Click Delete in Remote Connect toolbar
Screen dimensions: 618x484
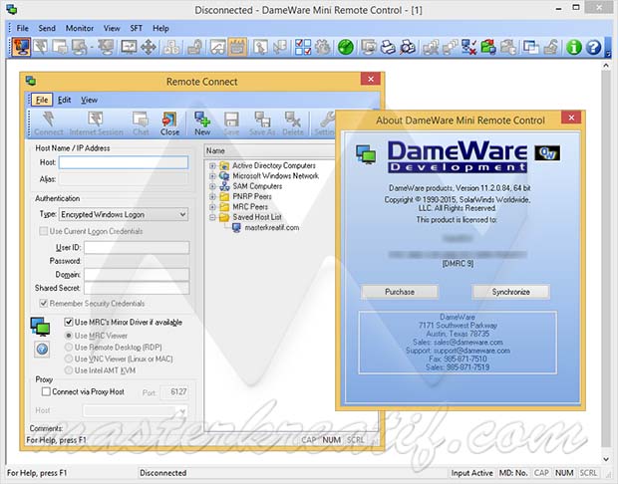click(x=293, y=123)
